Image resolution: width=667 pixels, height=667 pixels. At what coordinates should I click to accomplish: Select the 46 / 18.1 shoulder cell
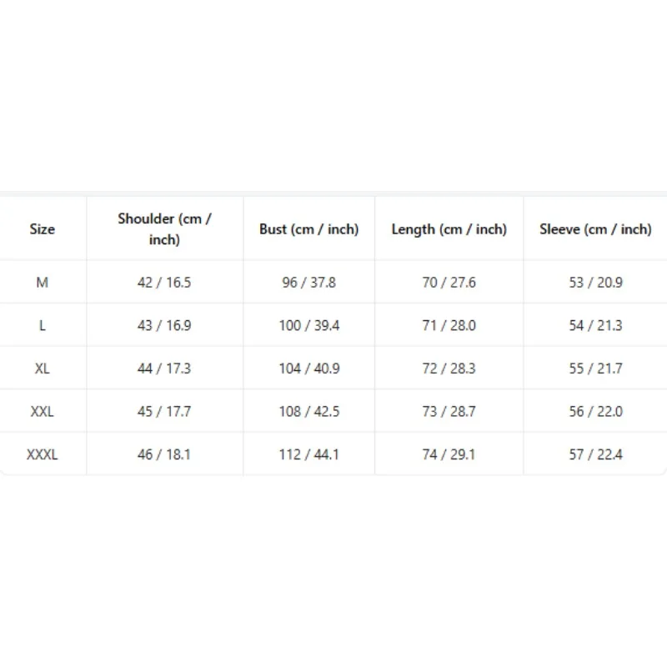(x=164, y=454)
